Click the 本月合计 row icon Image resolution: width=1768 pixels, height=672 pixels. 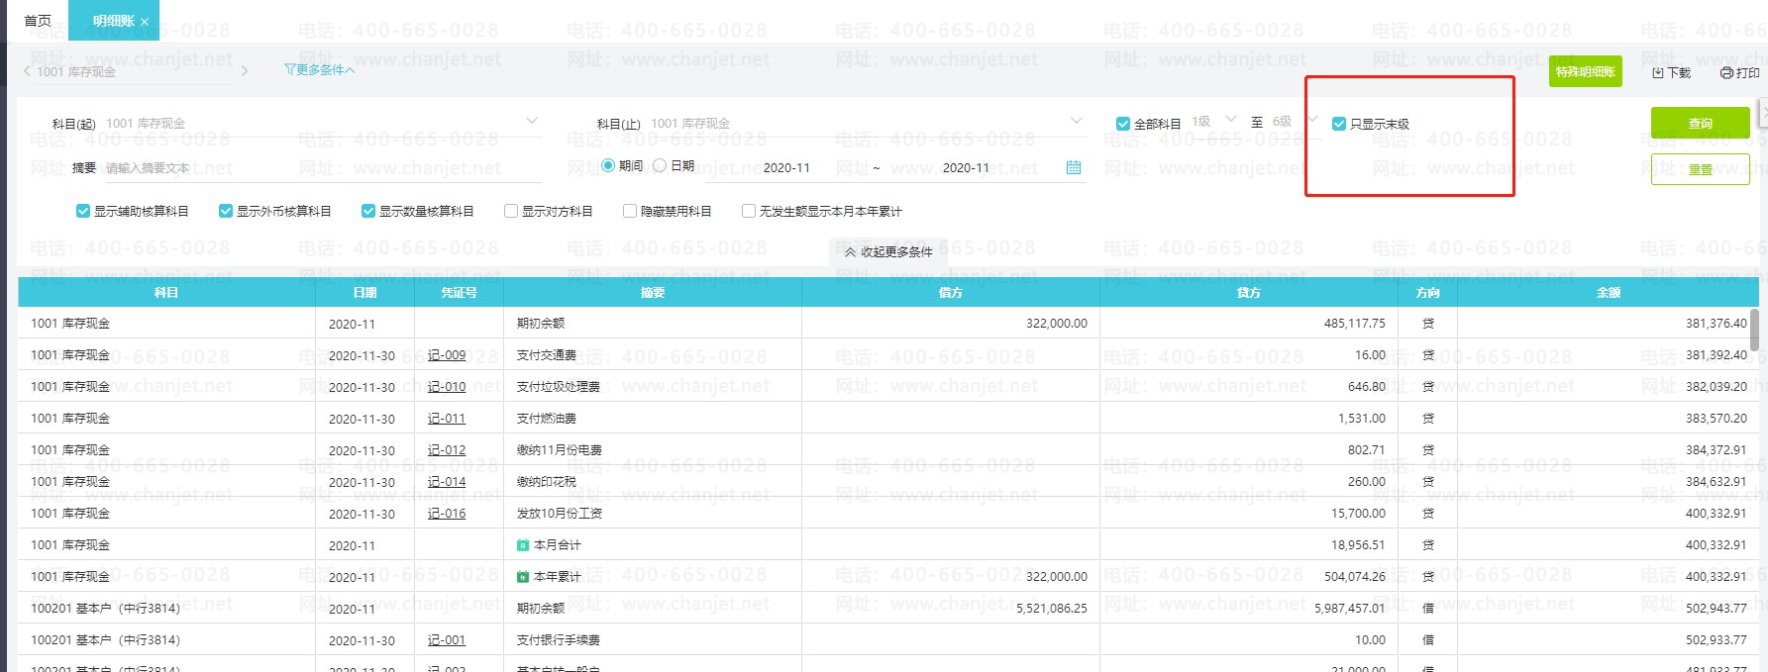pos(523,545)
